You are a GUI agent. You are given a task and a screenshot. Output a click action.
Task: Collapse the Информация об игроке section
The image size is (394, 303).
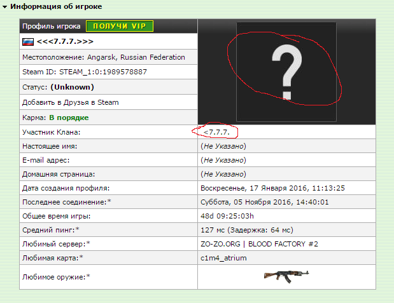pyautogui.click(x=6, y=6)
